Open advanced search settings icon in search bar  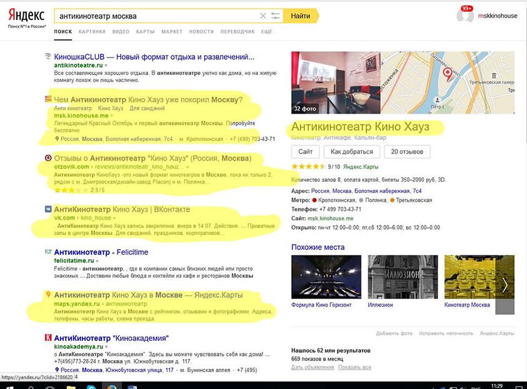coord(275,16)
